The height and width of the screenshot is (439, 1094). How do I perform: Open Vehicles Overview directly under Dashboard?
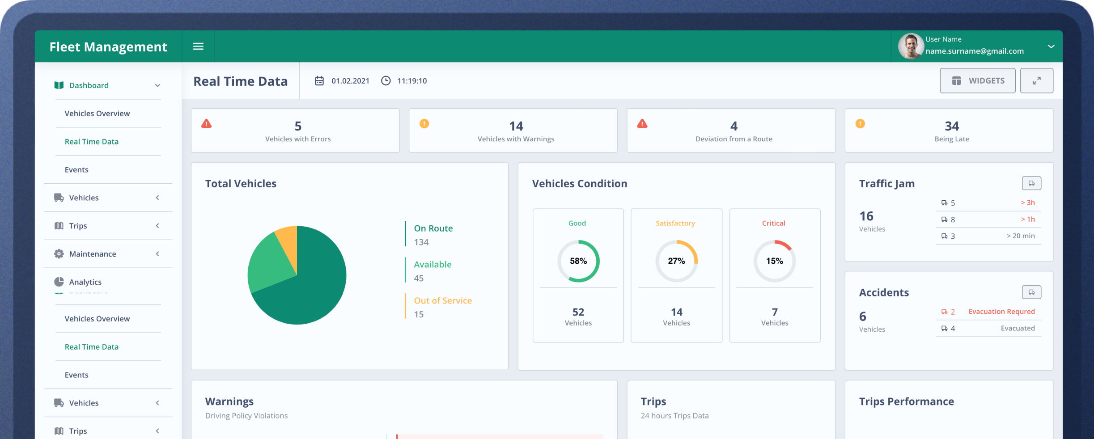[x=97, y=114]
